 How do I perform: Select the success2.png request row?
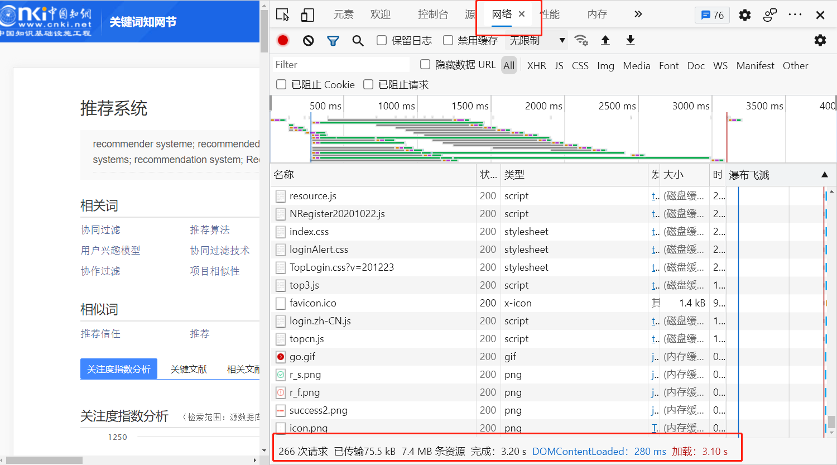click(497, 410)
